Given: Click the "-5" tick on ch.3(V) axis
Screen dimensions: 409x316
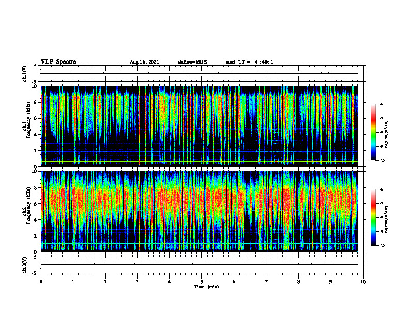Looking at the screenshot, I should click(35, 273).
